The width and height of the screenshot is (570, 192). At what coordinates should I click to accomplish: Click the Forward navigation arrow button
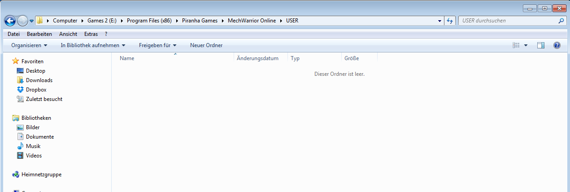pyautogui.click(x=22, y=21)
